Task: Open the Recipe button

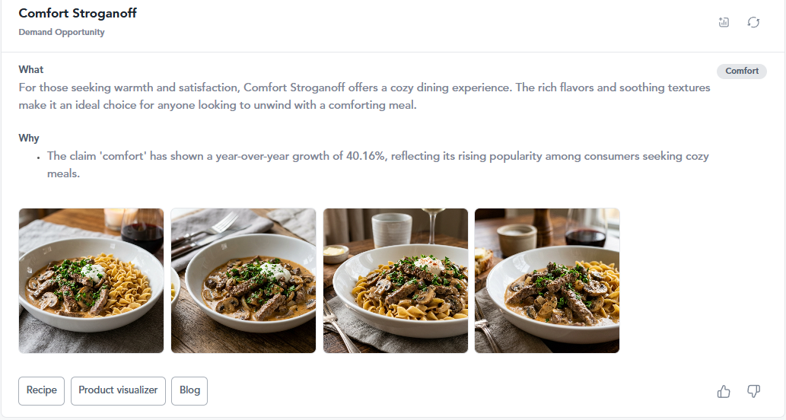Action: pos(42,390)
